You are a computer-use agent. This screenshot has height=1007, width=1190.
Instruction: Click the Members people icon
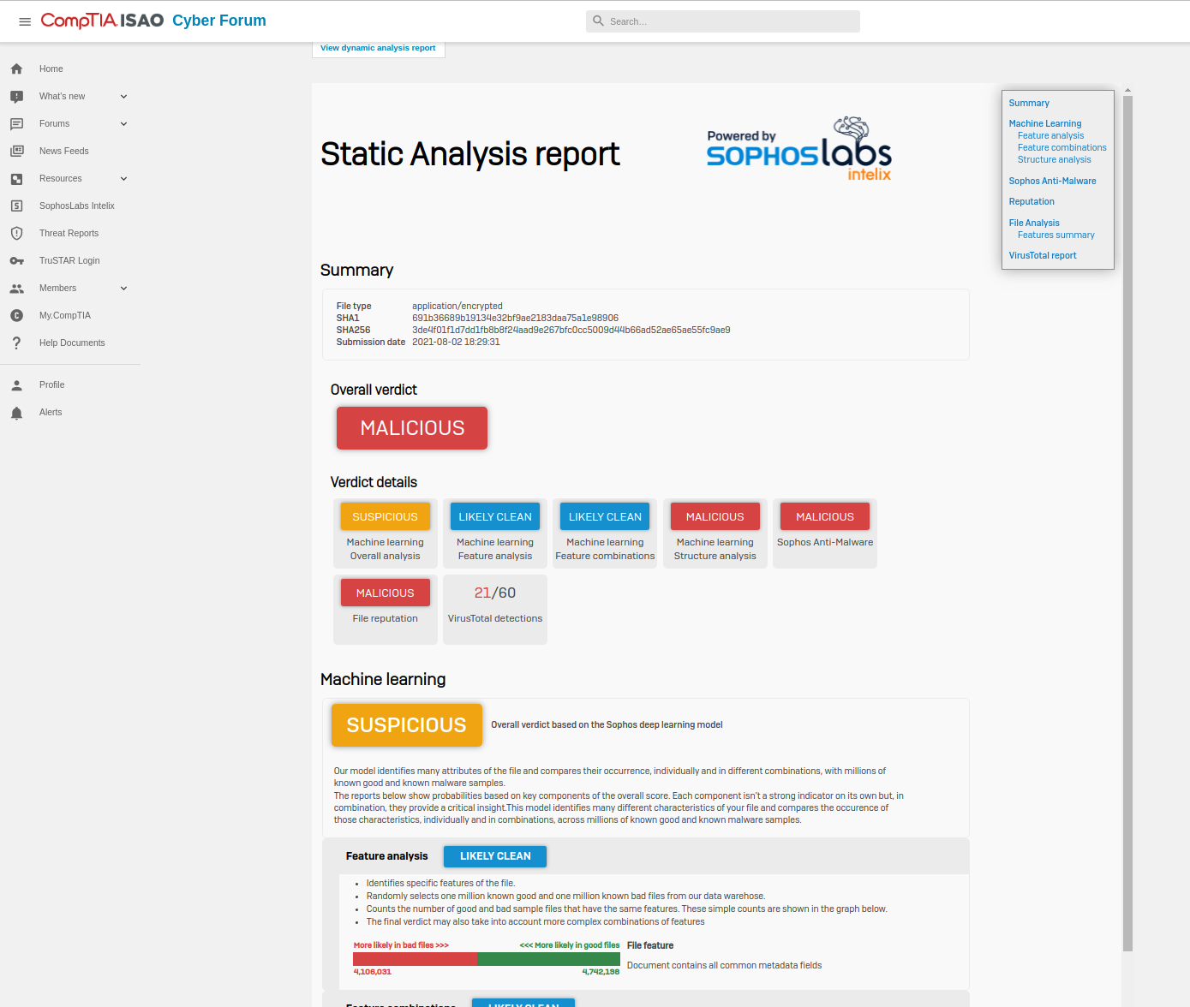click(x=16, y=288)
